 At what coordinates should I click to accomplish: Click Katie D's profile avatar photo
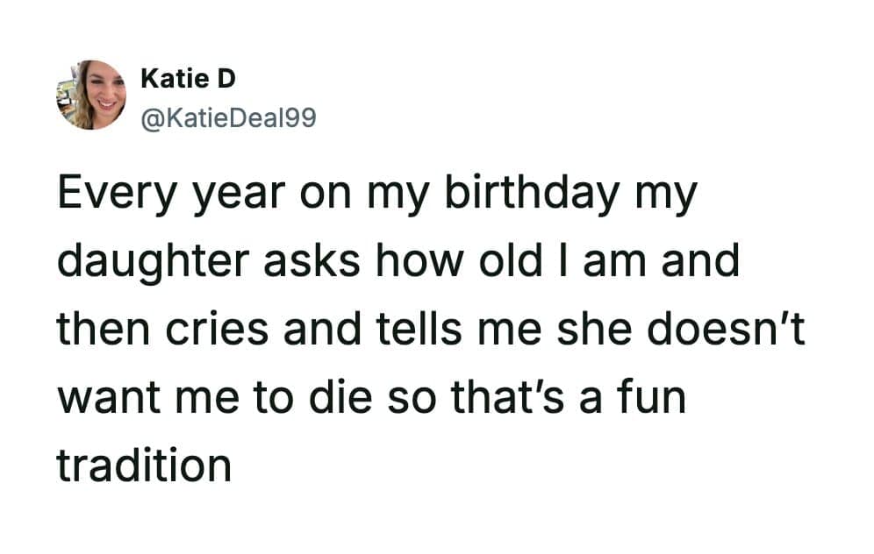coord(91,95)
